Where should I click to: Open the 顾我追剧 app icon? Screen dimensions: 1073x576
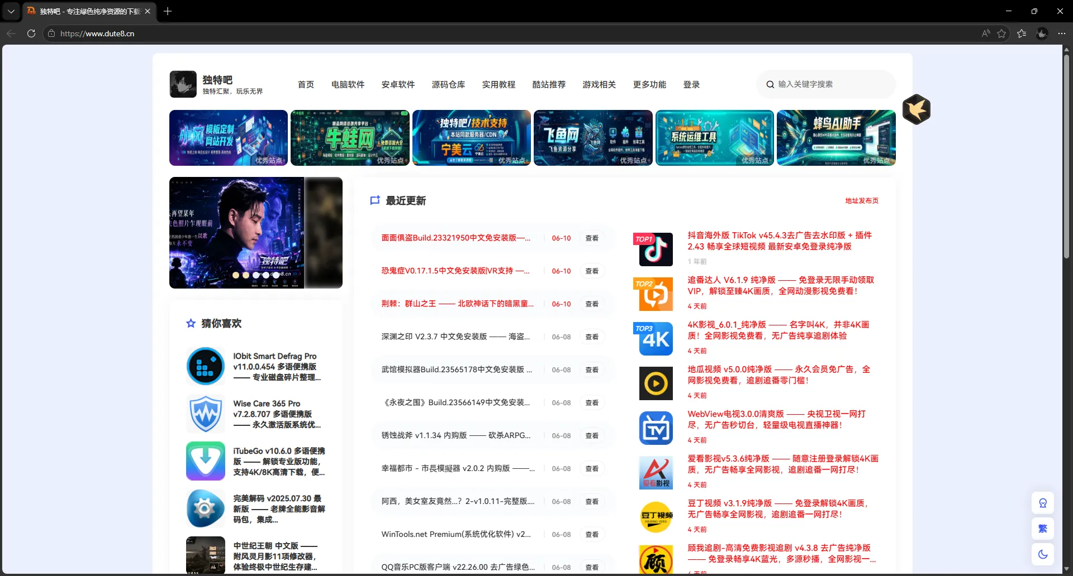click(x=656, y=560)
